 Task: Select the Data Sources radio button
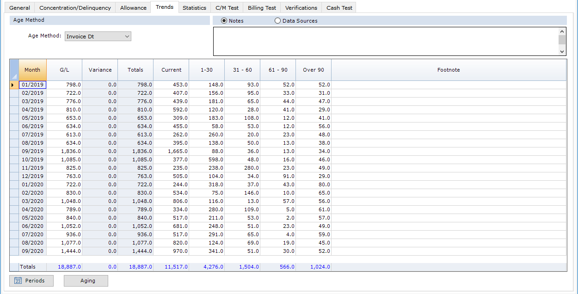(x=277, y=21)
